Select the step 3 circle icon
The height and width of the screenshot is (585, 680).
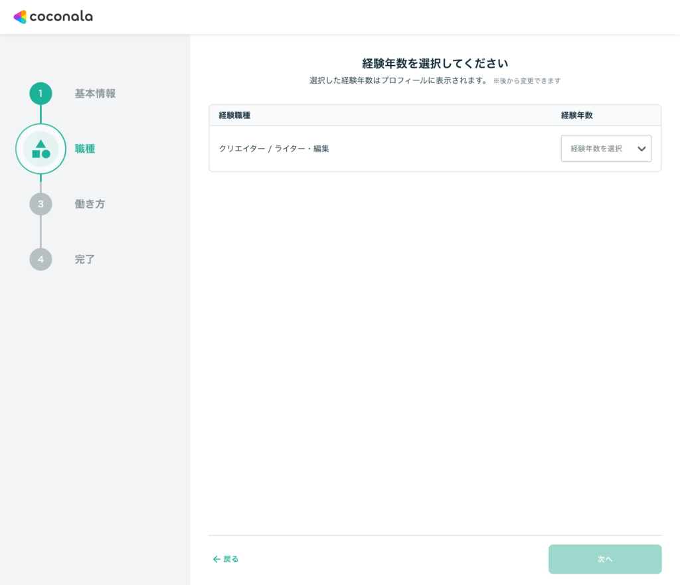click(41, 204)
